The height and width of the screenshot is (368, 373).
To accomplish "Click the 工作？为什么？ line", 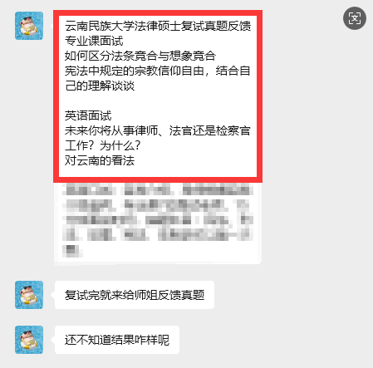I will click(x=103, y=145).
